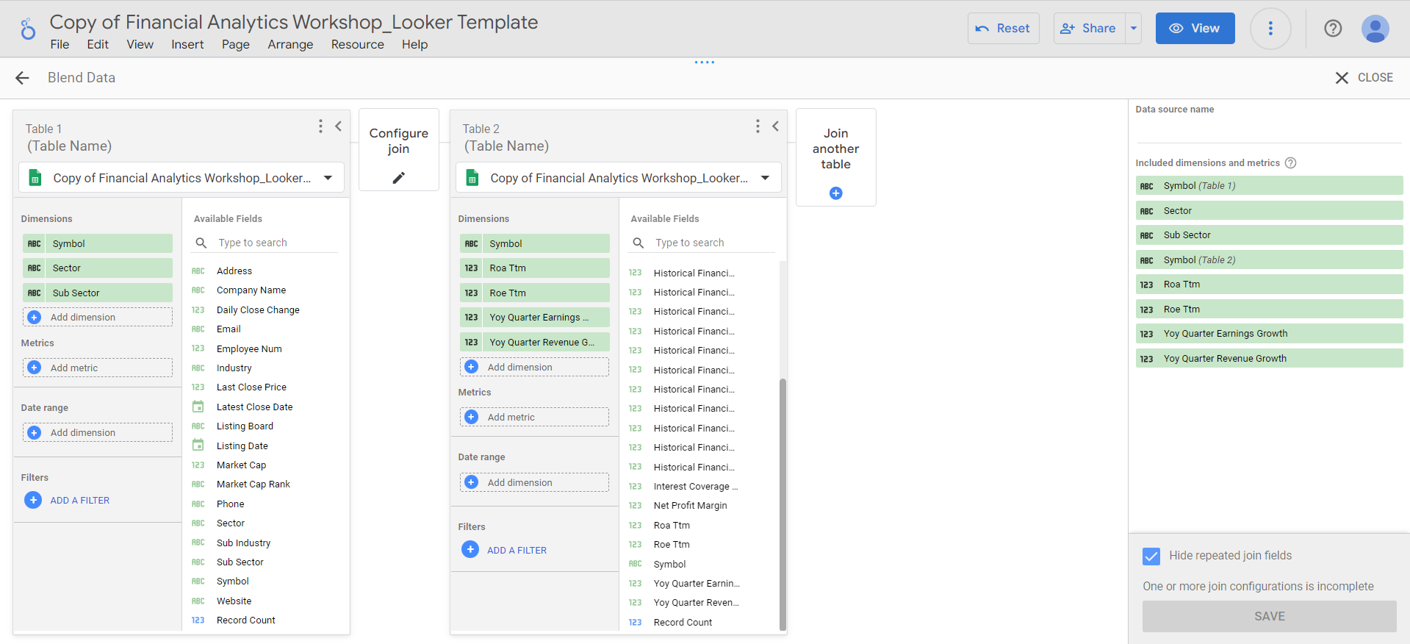
Task: Click the Table 1 ADD A FILTER plus icon
Action: 33,500
